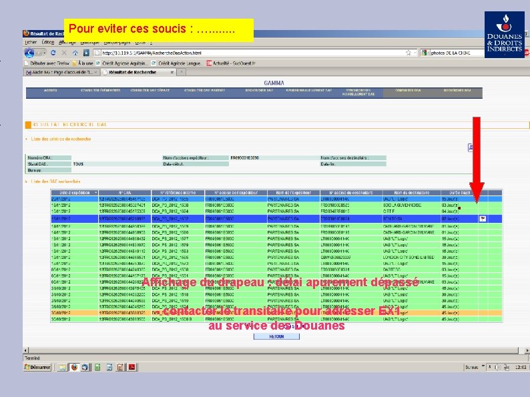The width and height of the screenshot is (530, 397).
Task: Open 'Rechercher DSA' in GAMMA menu
Action: (x=457, y=91)
